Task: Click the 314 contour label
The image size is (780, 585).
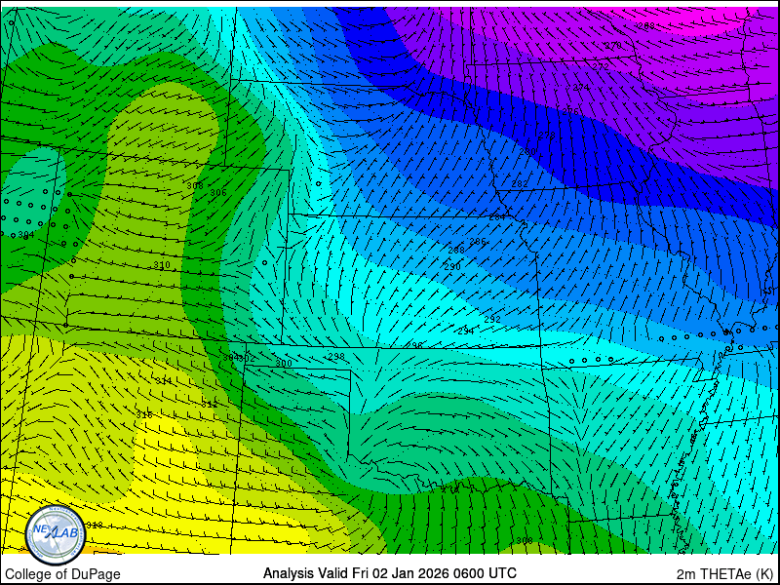Action: click(164, 381)
